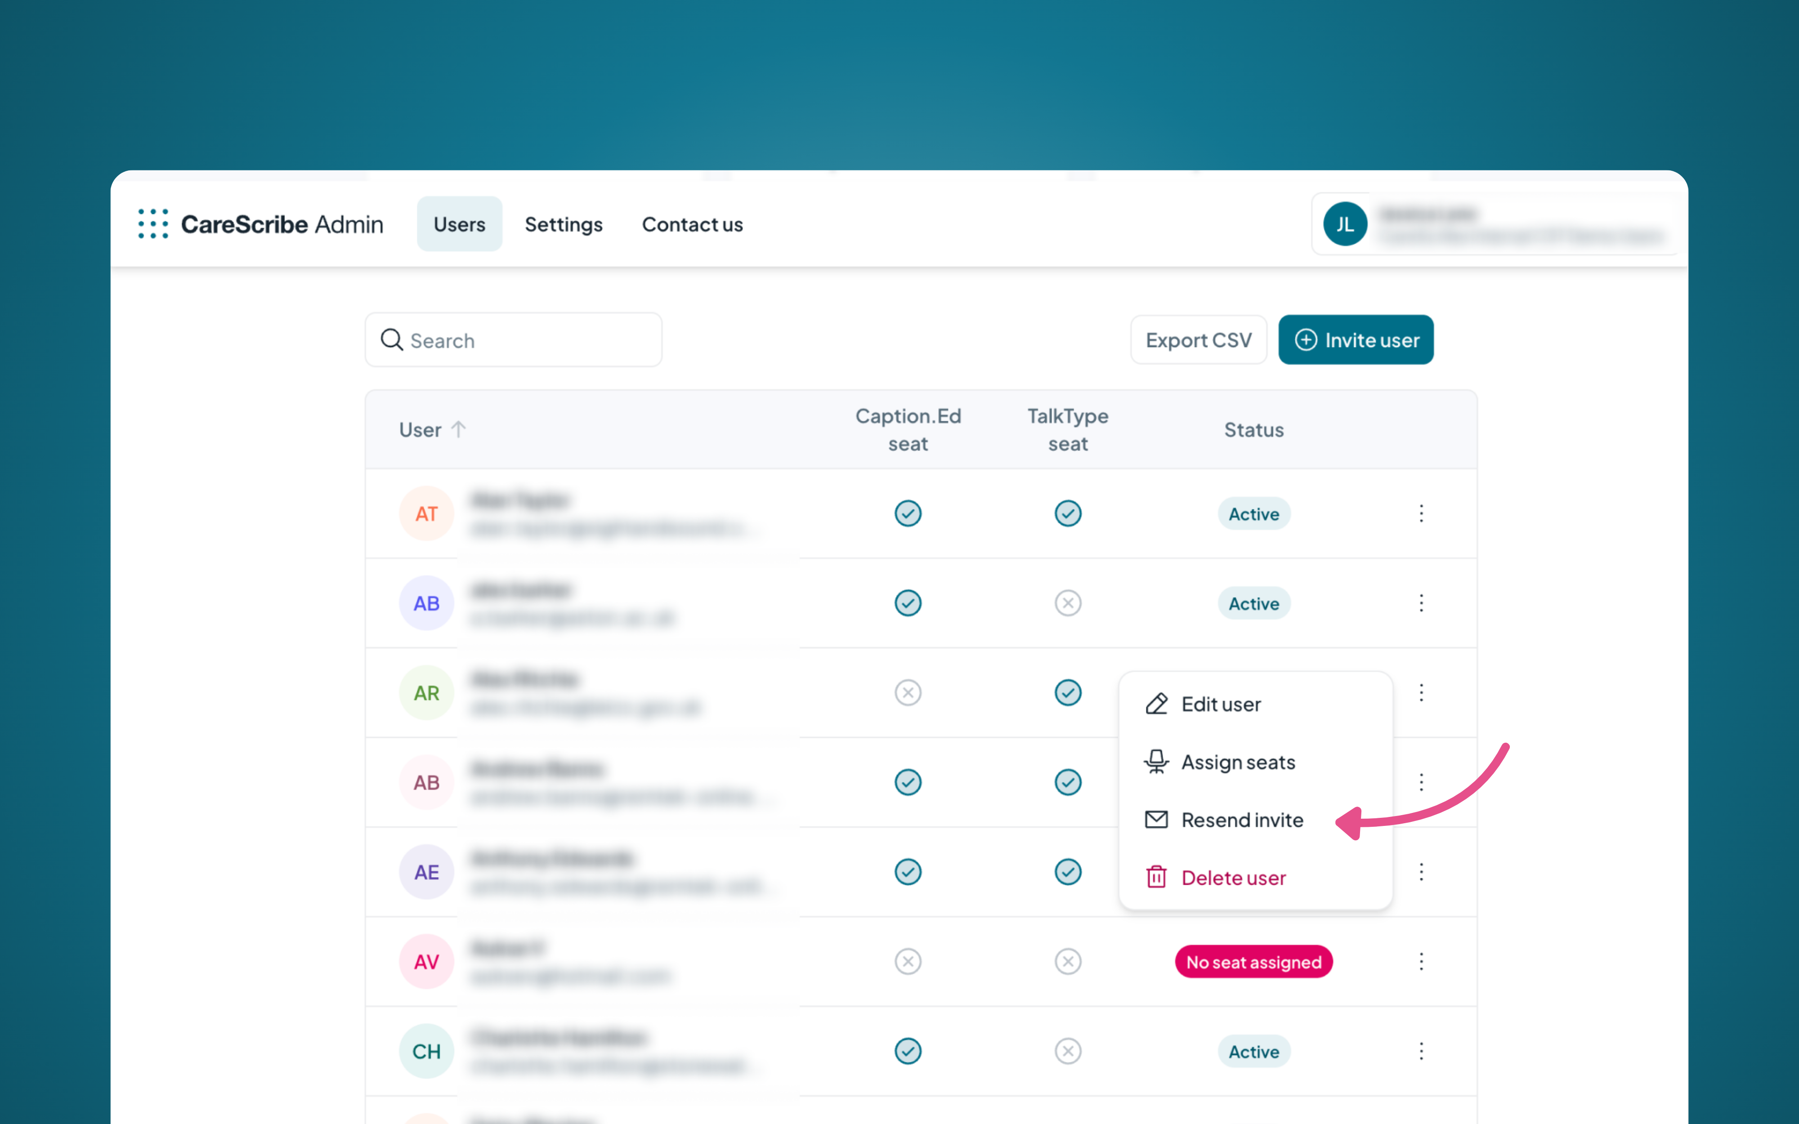Viewport: 1799px width, 1124px height.
Task: Click the envelope icon beside Resend invite
Action: tap(1156, 820)
